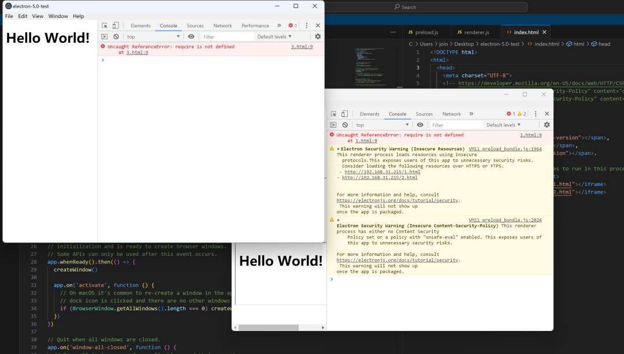This screenshot has width=624, height=354.
Task: Click console settings gear in lower DevTools window
Action: pyautogui.click(x=547, y=125)
